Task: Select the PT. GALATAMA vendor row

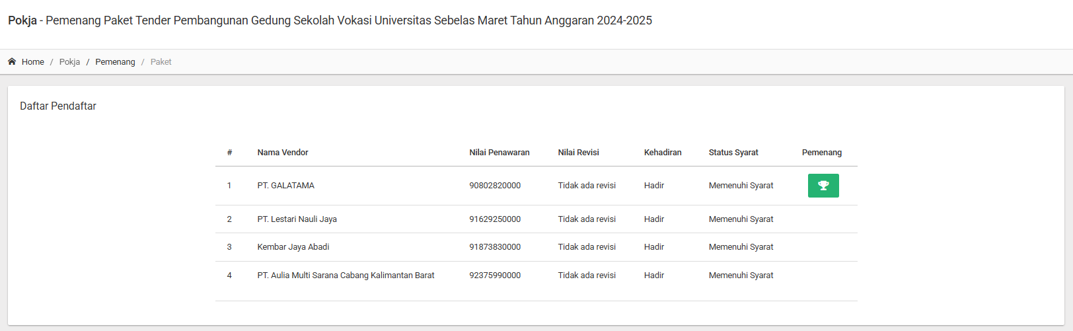Action: (x=286, y=186)
